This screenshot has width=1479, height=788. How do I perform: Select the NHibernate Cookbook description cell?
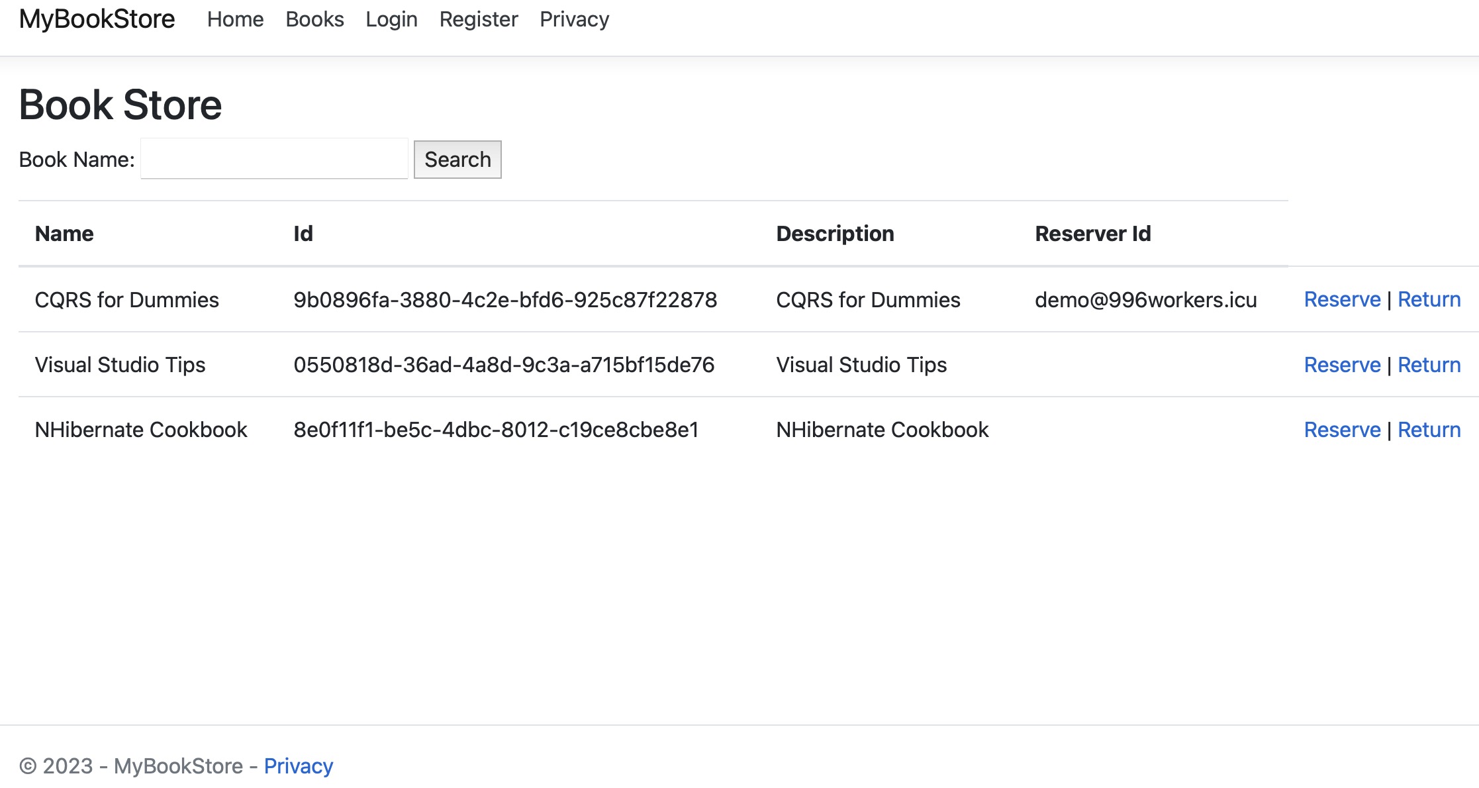pyautogui.click(x=883, y=430)
